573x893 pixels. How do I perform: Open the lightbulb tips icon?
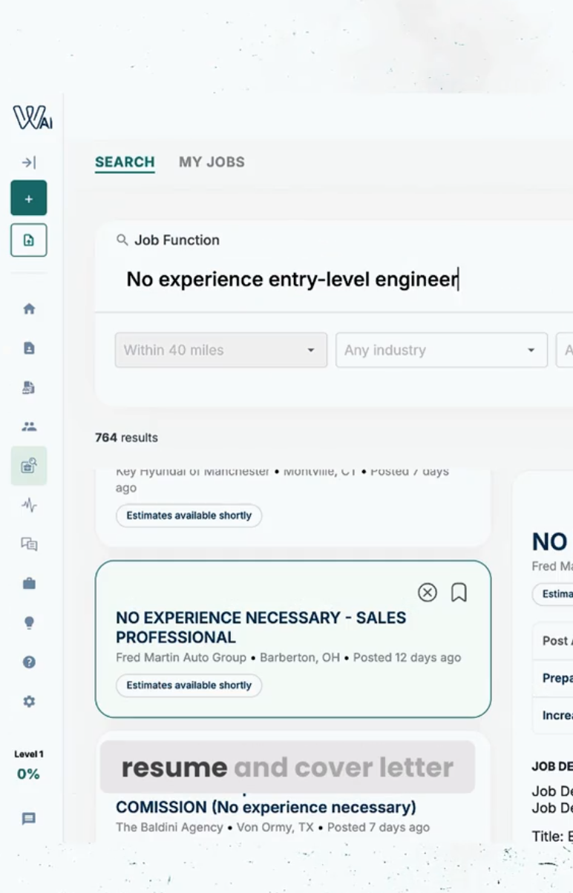pyautogui.click(x=28, y=623)
